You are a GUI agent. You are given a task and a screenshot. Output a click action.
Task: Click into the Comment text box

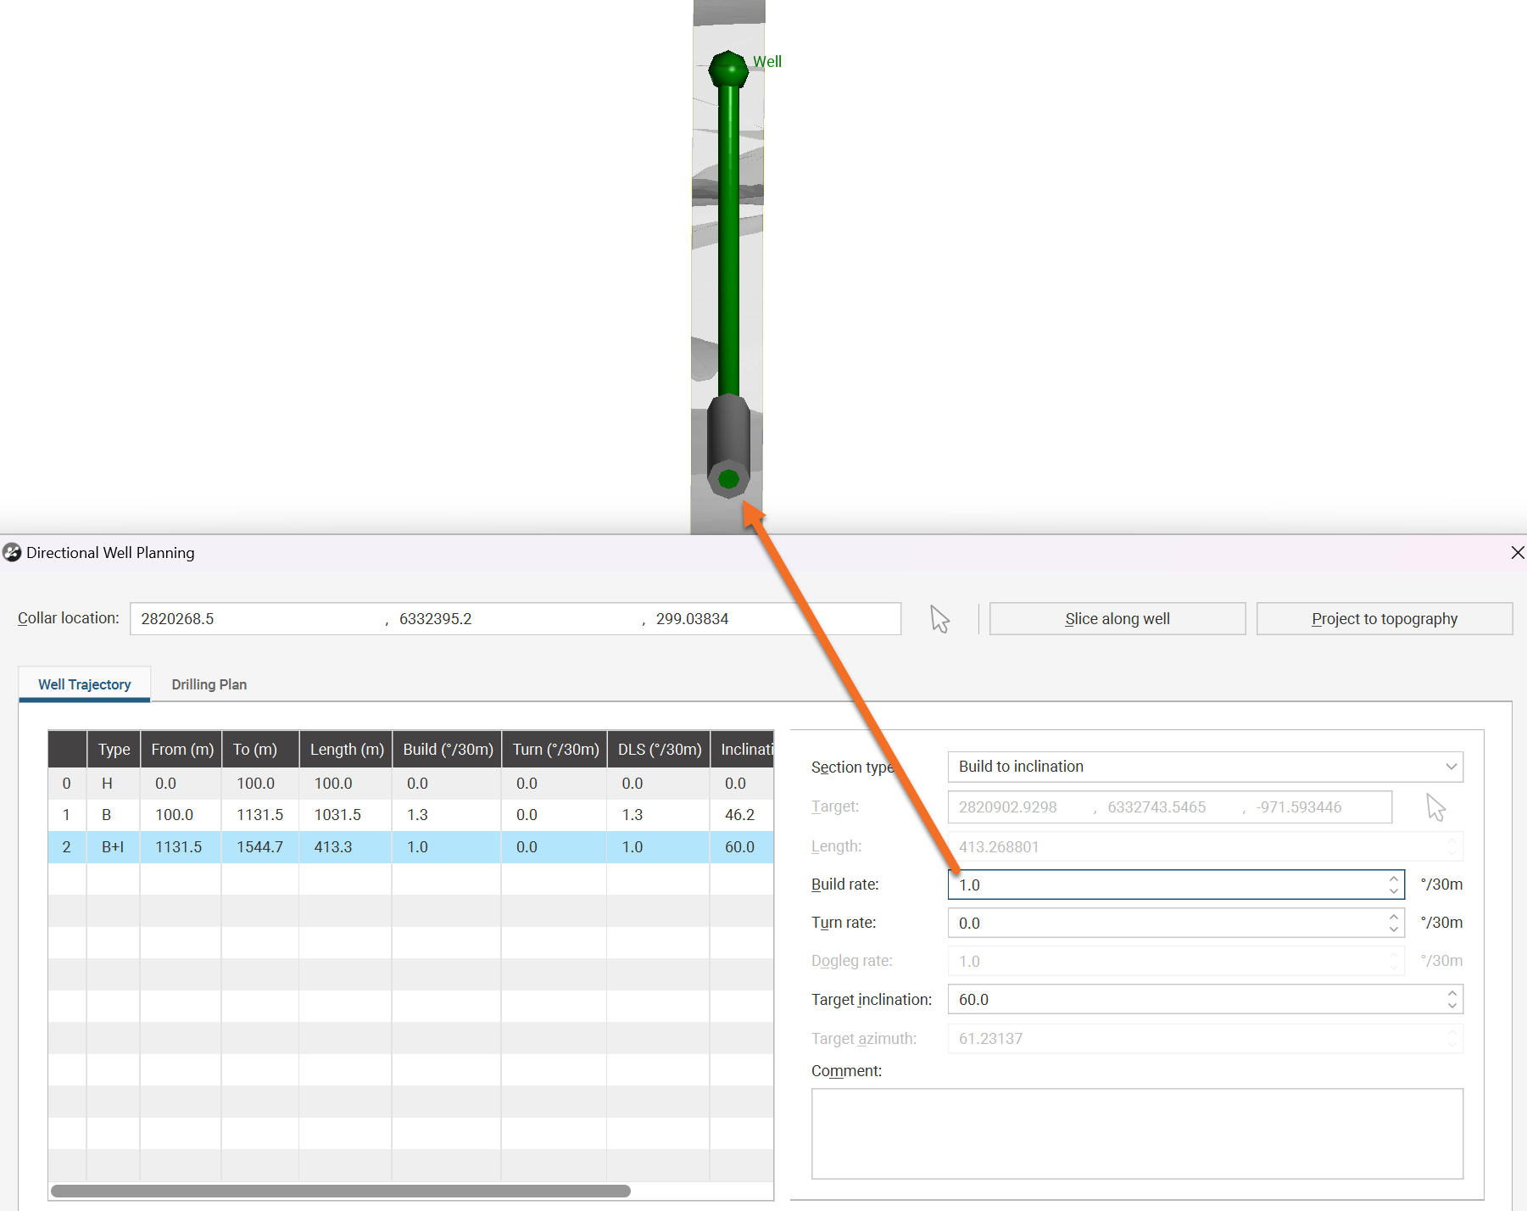tap(1136, 1133)
